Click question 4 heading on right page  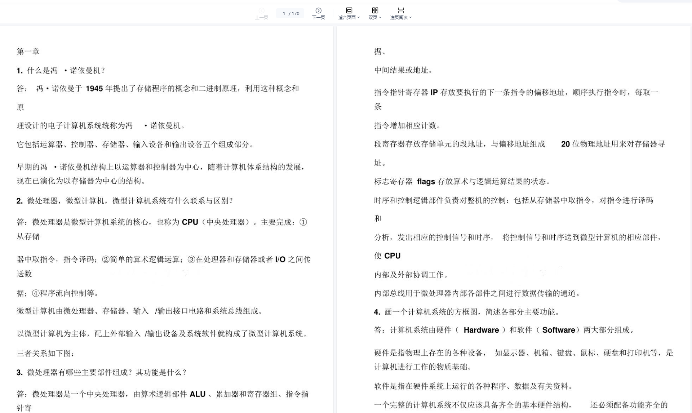(467, 312)
